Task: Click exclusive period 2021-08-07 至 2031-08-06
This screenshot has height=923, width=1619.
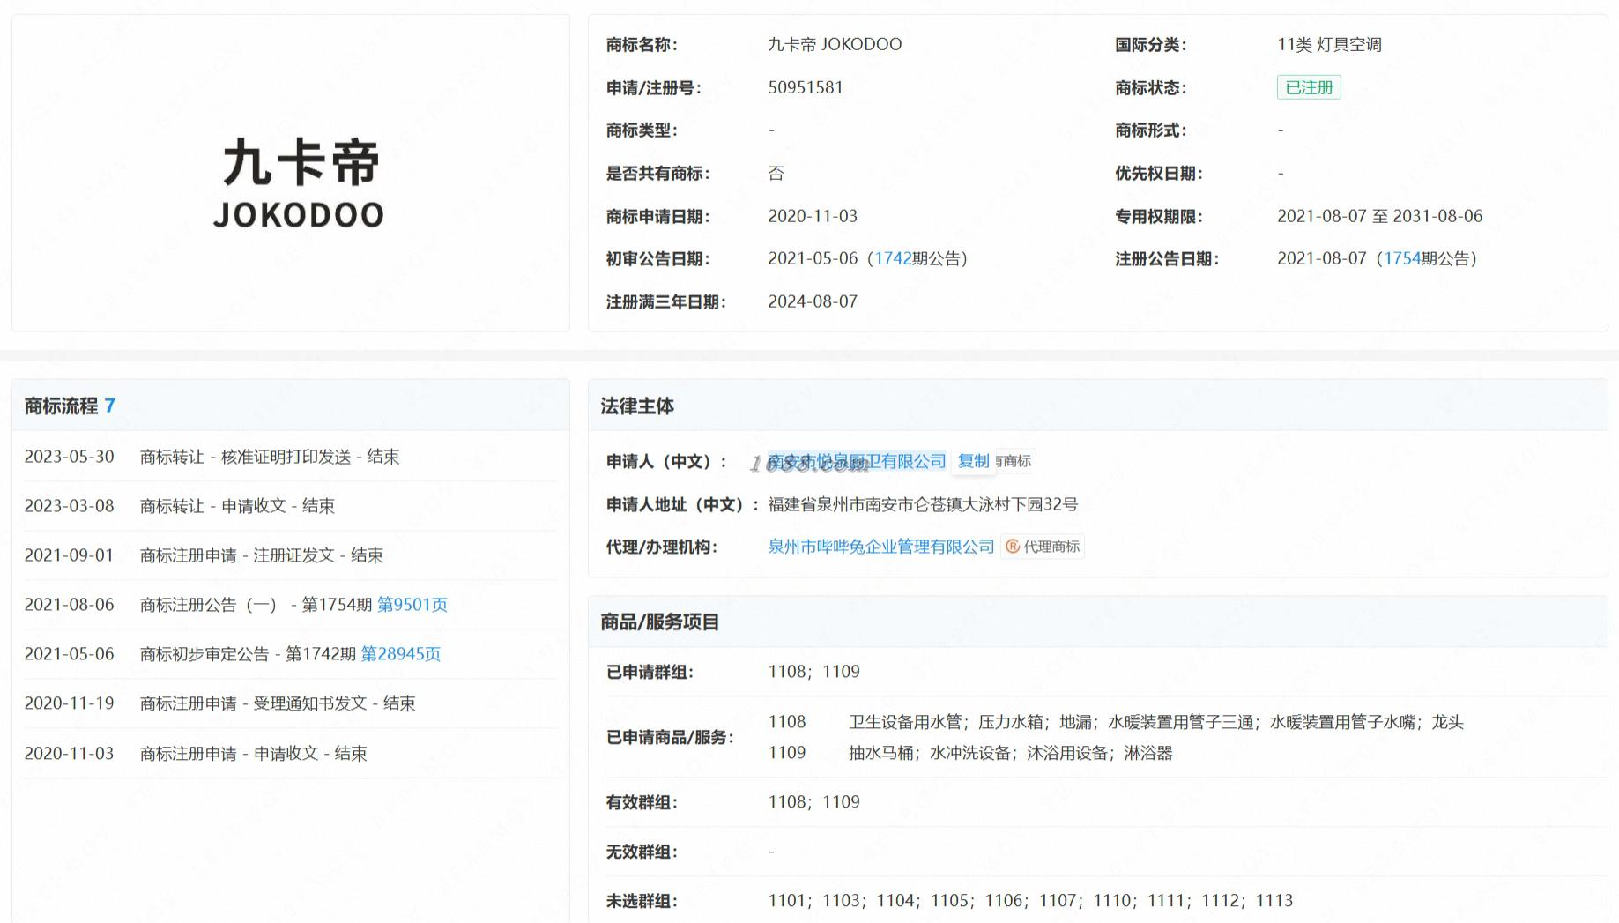Action: pos(1380,216)
